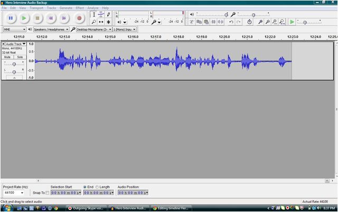338x212 pixels.
Task: Zoom out with the minus magnifier
Action: tap(268, 22)
